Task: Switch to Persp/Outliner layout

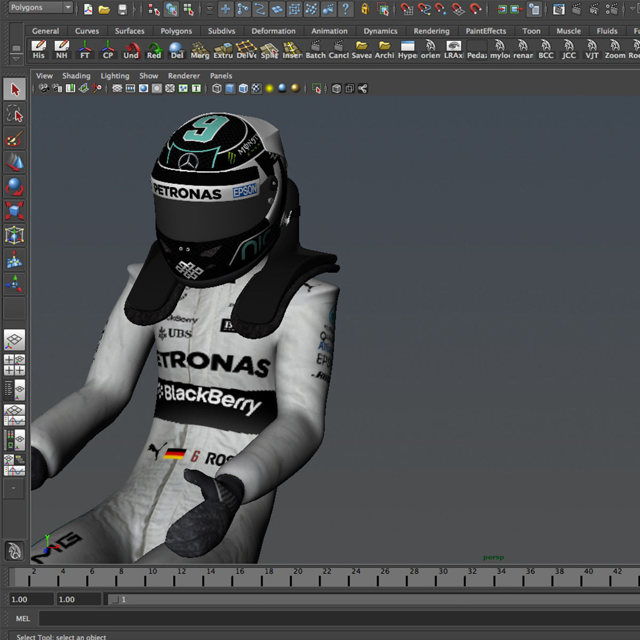Action: coord(14,390)
